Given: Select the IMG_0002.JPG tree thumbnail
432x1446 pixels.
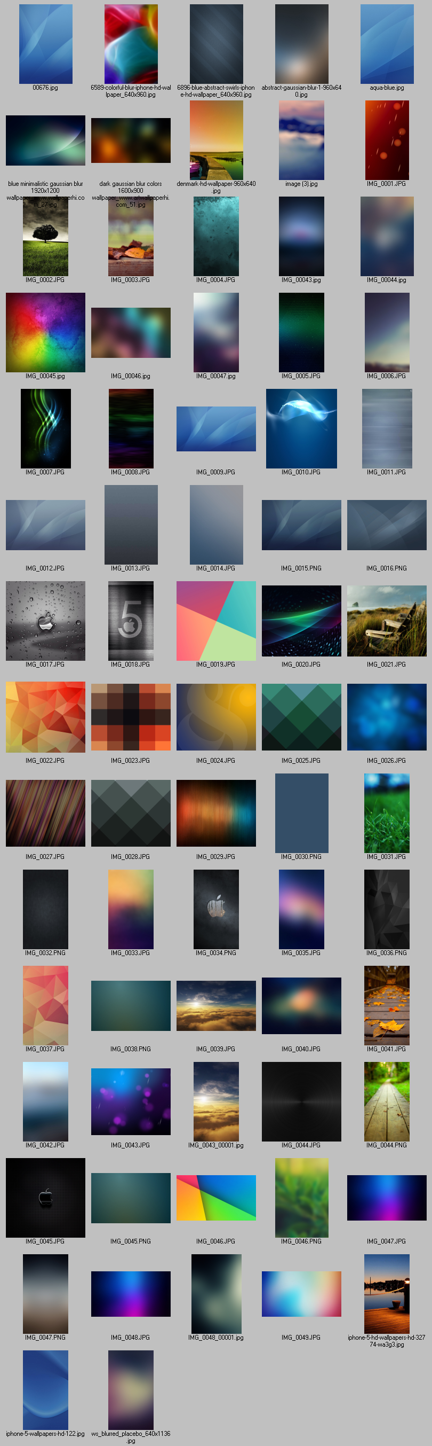Looking at the screenshot, I should click(45, 236).
